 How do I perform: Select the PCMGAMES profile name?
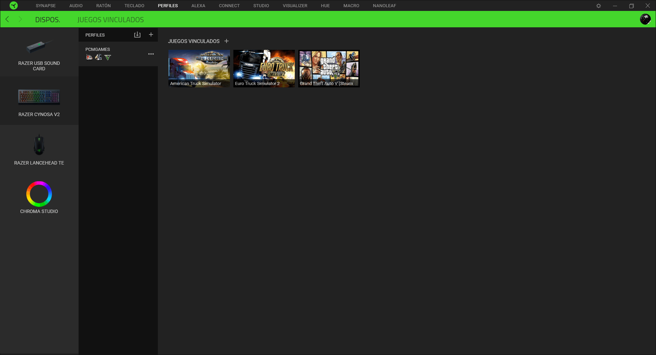pos(98,49)
